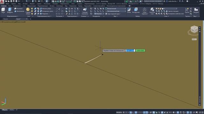This screenshot has width=204, height=114.
Task: Click the Culling (Отбор) icon
Action: pos(129,10)
